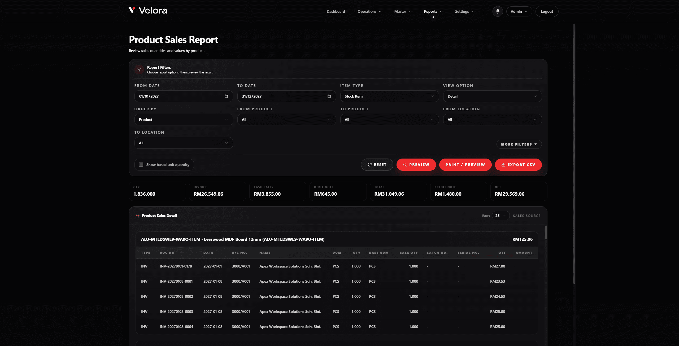Image resolution: width=679 pixels, height=346 pixels.
Task: Open the To Location dropdown
Action: (x=184, y=143)
